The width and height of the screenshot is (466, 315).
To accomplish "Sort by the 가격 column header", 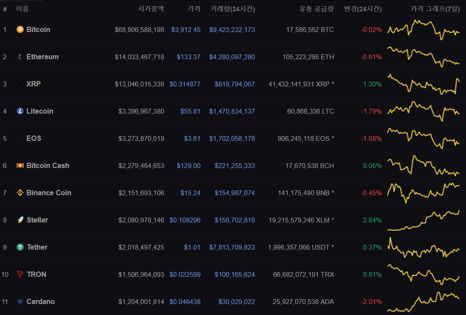I will [x=194, y=9].
